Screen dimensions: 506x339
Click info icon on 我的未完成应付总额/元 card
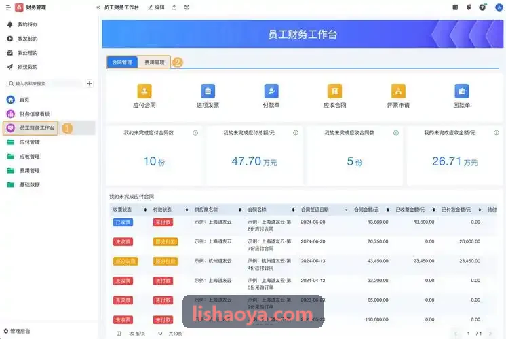pyautogui.click(x=296, y=133)
